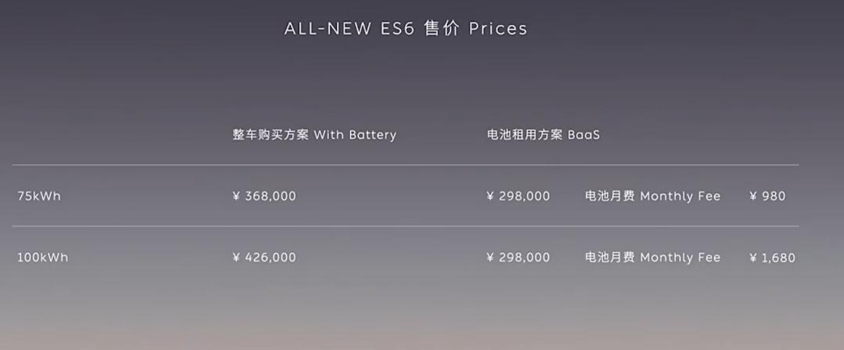
Task: Click the ¥ 298,000 price in the 75kWh row
Action: pos(518,196)
